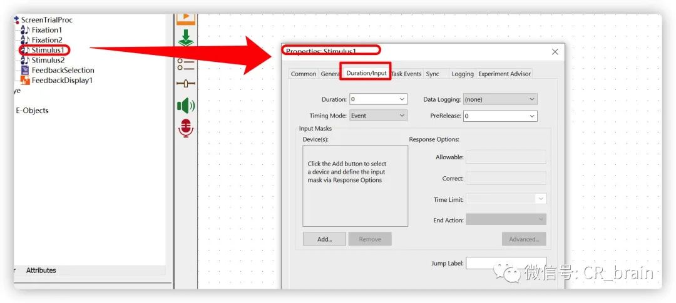Select the green speaker SoundOut icon
The image size is (676, 303).
(x=186, y=106)
